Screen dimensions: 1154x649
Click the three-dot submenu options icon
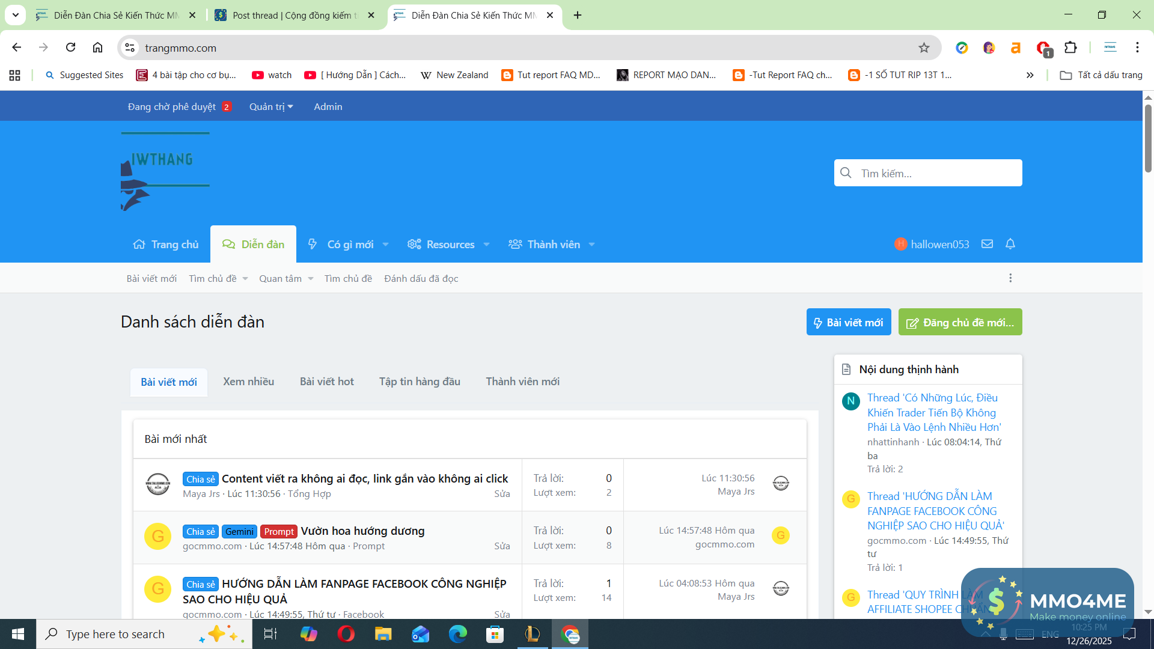1010,278
